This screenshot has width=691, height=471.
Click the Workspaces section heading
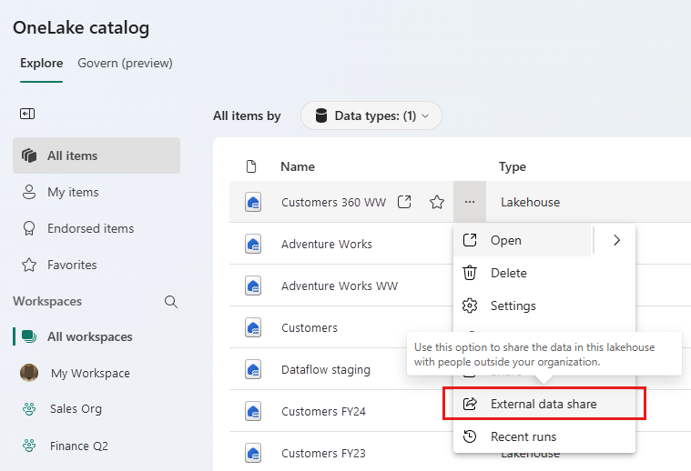47,301
